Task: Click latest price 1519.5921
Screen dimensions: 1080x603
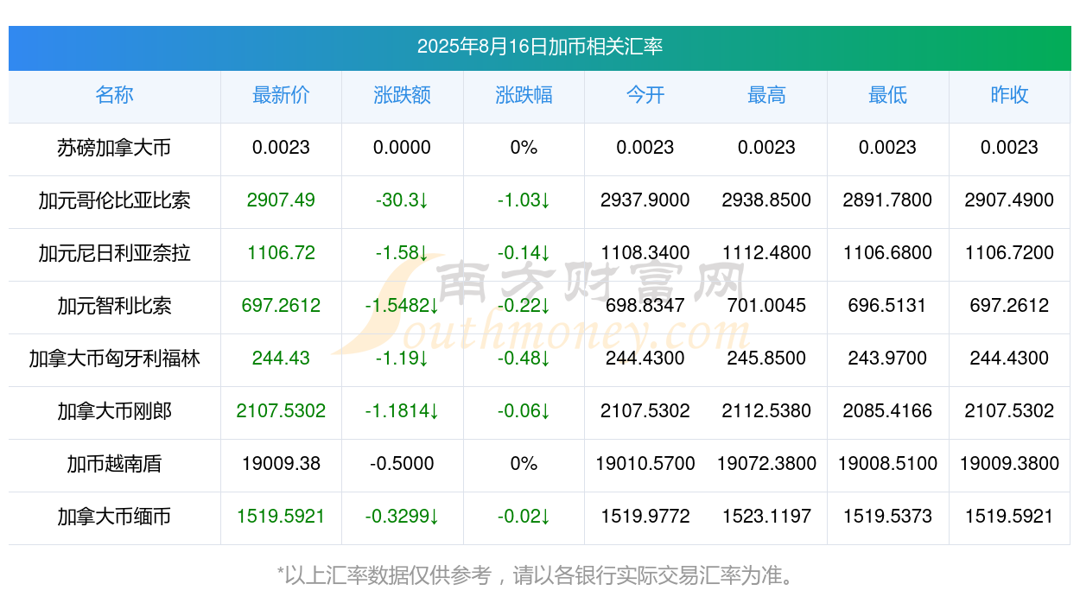Action: tap(281, 517)
